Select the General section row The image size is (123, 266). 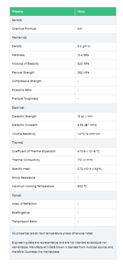pos(63,20)
